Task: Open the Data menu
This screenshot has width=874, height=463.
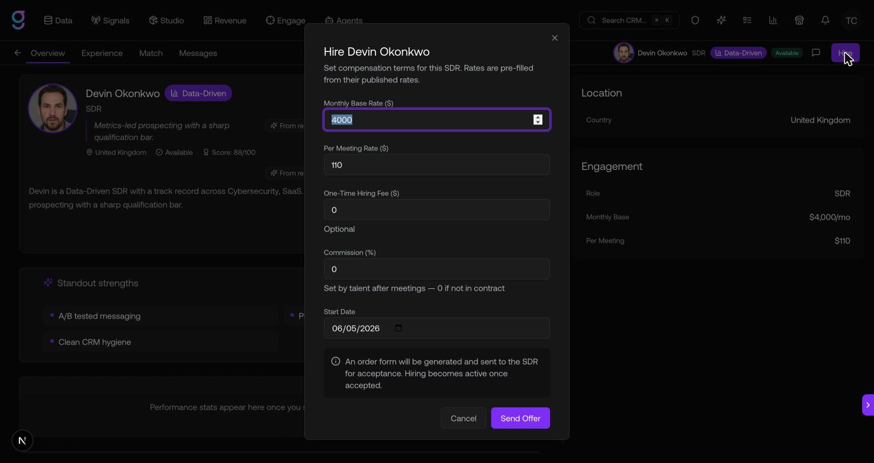Action: tap(58, 20)
